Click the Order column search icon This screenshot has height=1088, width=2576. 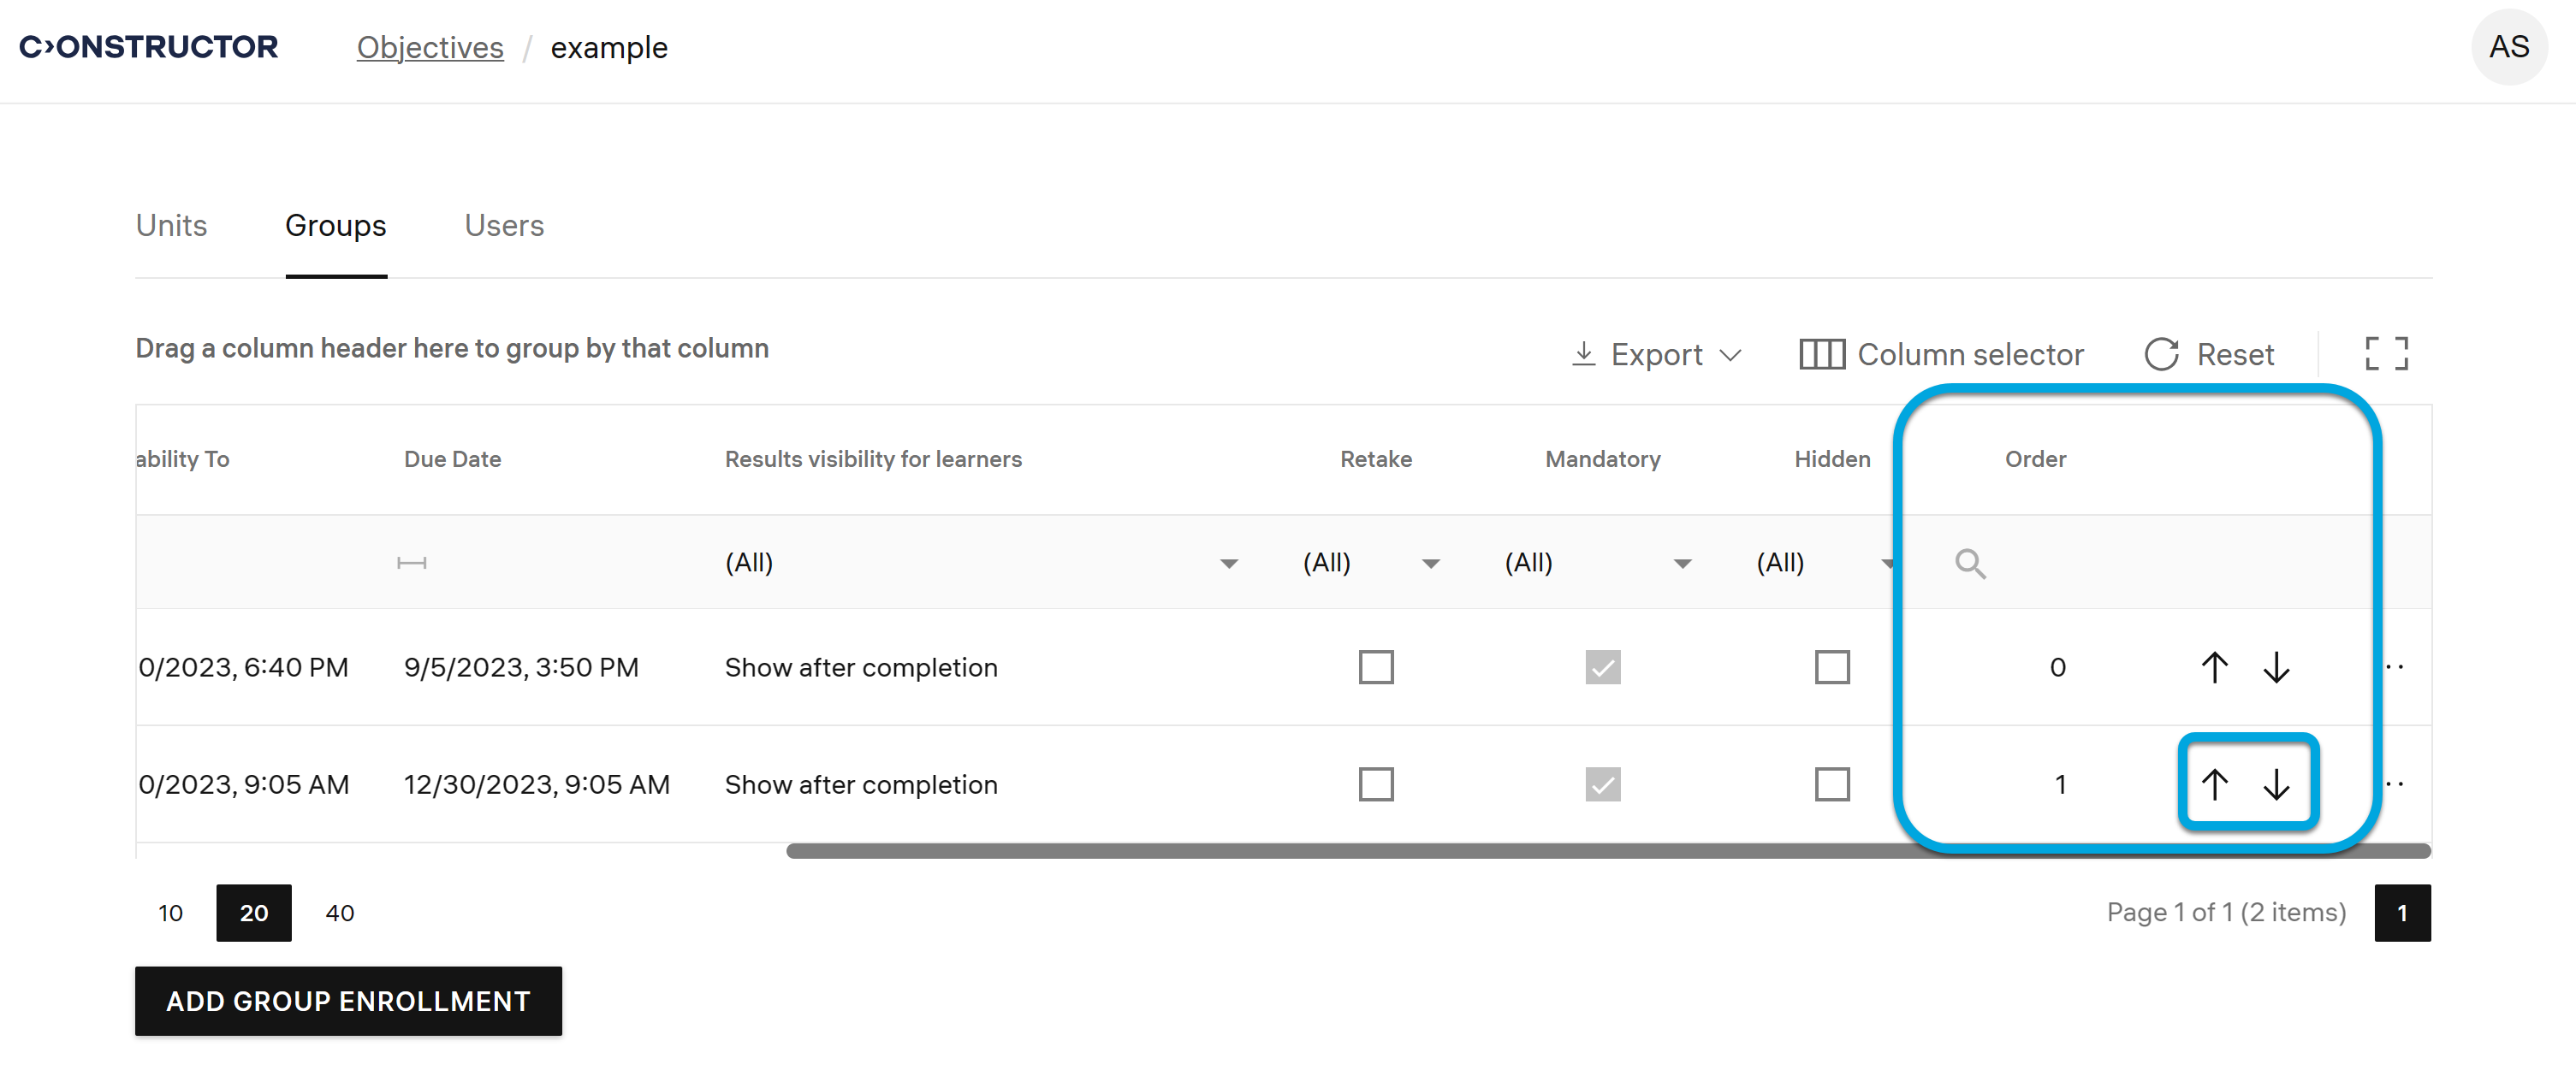(x=1970, y=564)
